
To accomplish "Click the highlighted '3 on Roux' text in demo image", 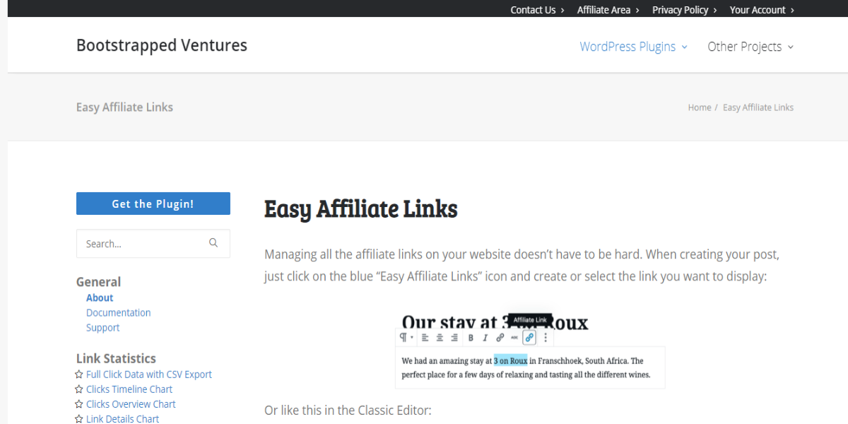I will click(x=510, y=360).
